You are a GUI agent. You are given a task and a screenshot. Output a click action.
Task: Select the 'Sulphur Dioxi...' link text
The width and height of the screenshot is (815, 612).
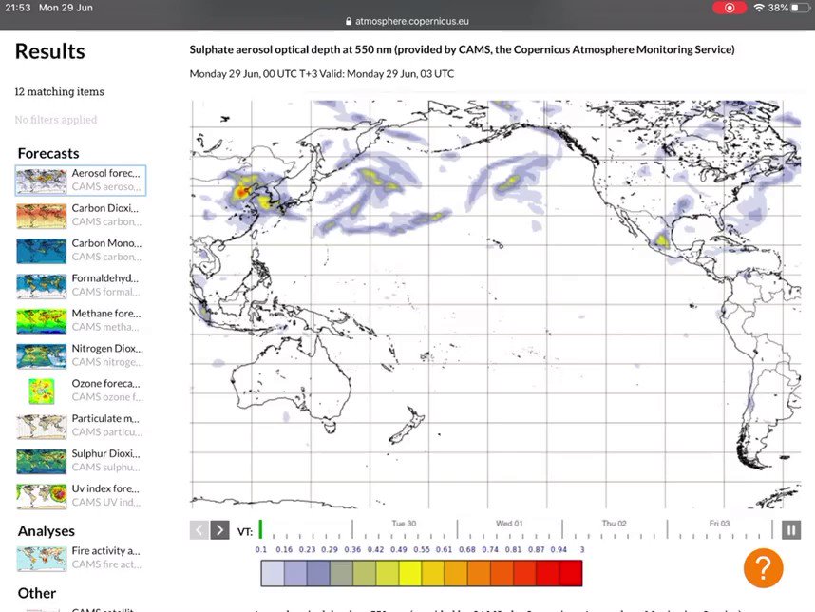click(106, 454)
